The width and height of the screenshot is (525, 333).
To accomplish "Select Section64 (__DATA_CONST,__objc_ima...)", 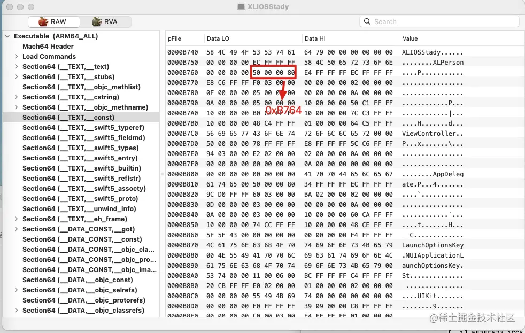I will click(x=89, y=270).
